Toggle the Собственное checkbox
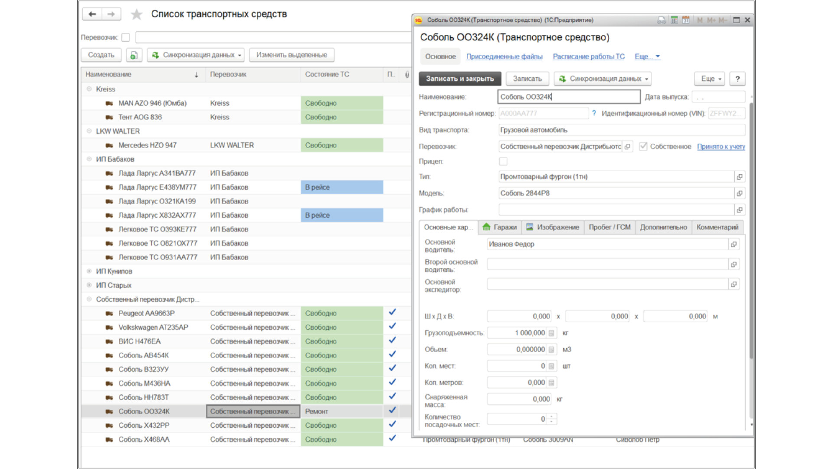This screenshot has height=469, width=833. [x=643, y=147]
